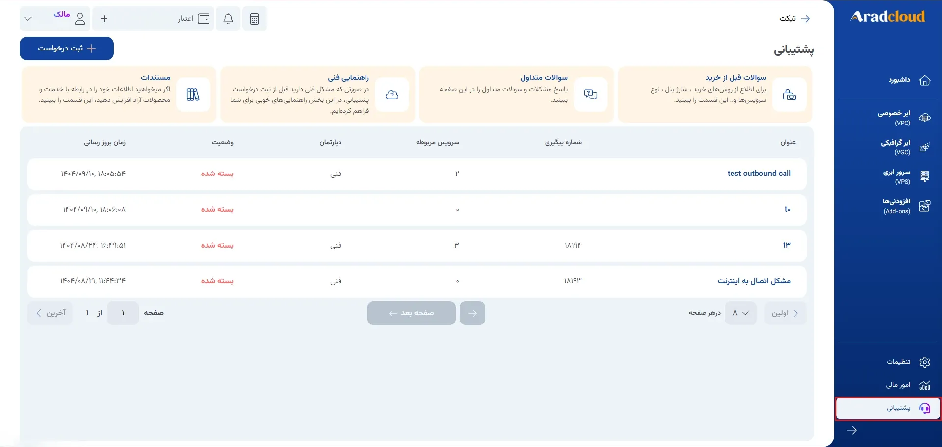Open تنظیمات gear icon in sidebar

925,362
